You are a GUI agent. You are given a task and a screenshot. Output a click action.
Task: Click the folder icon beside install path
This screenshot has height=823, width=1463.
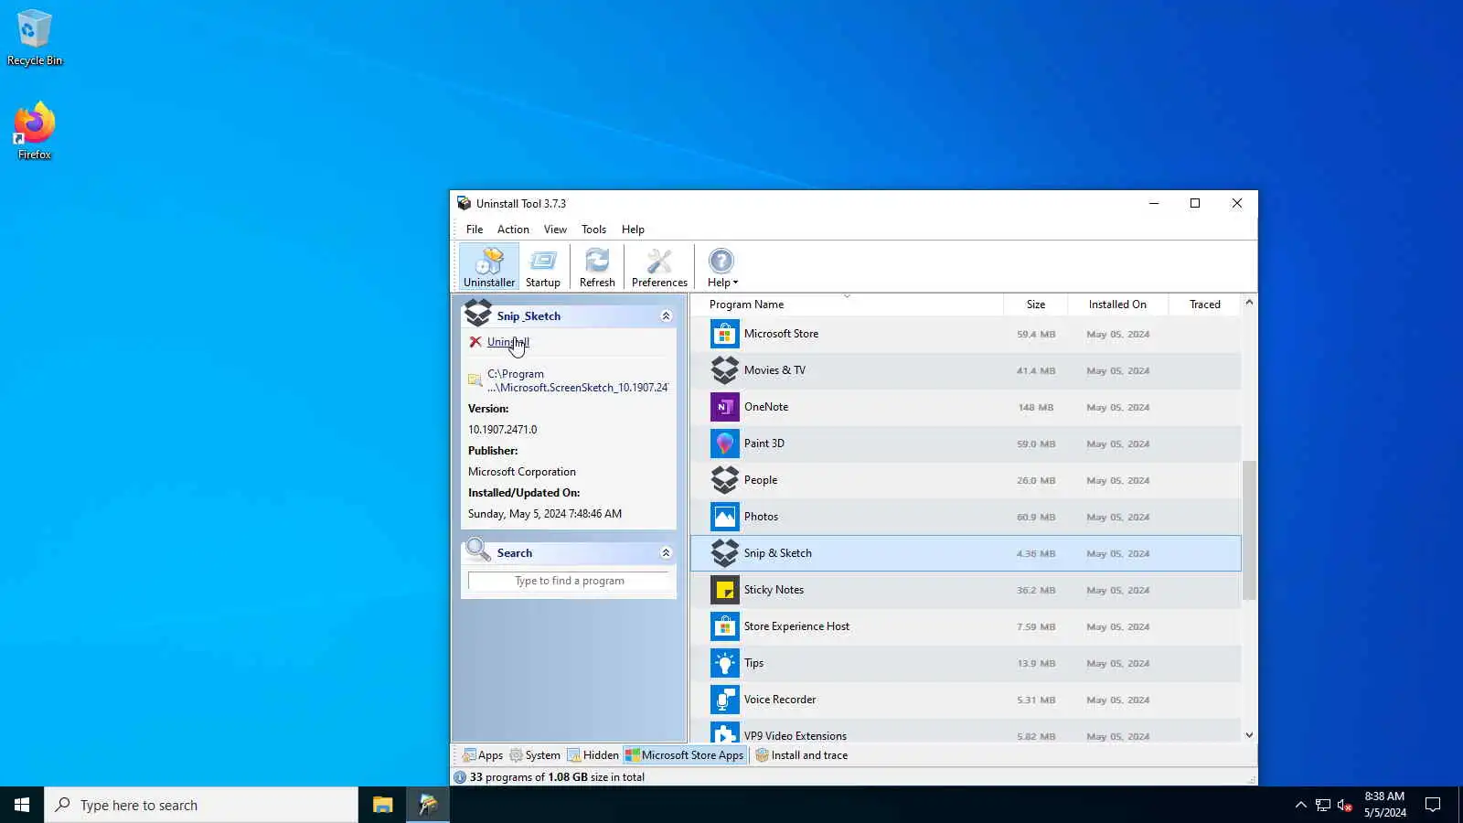(x=475, y=380)
